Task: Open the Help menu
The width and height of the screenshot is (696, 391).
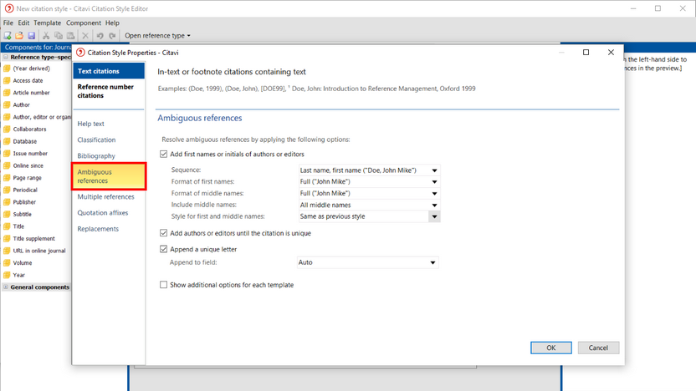Action: pos(112,23)
